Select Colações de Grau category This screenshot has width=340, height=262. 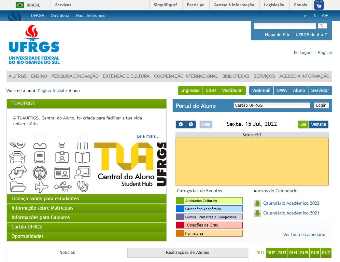pos(209,225)
